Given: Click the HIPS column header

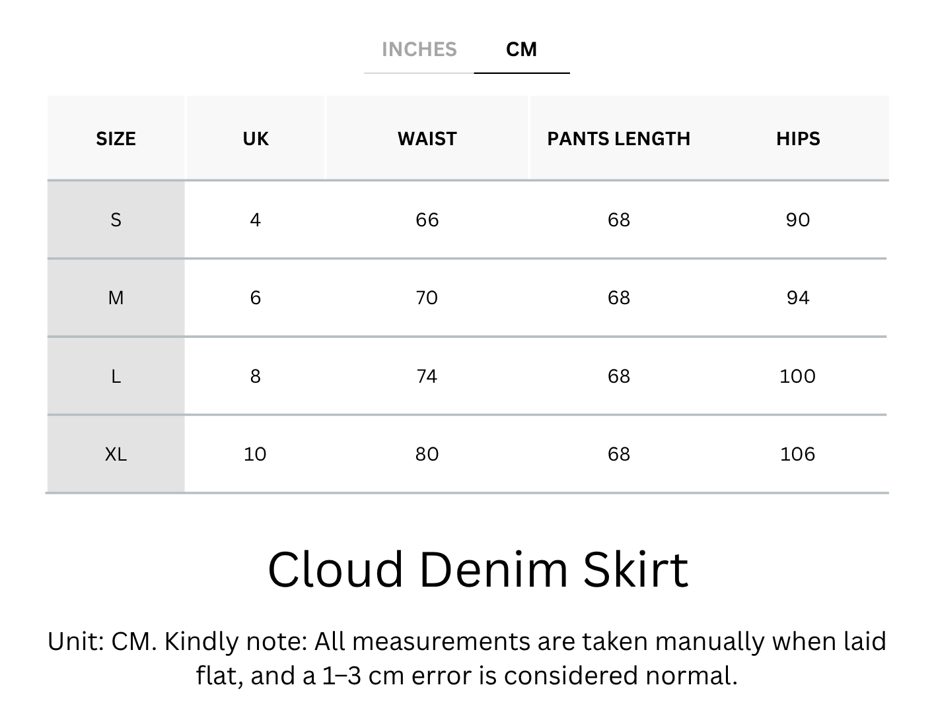Looking at the screenshot, I should point(798,139).
